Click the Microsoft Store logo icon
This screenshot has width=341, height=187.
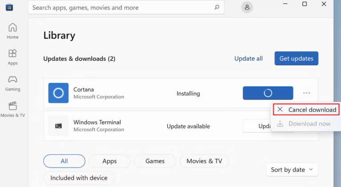[x=9, y=7]
